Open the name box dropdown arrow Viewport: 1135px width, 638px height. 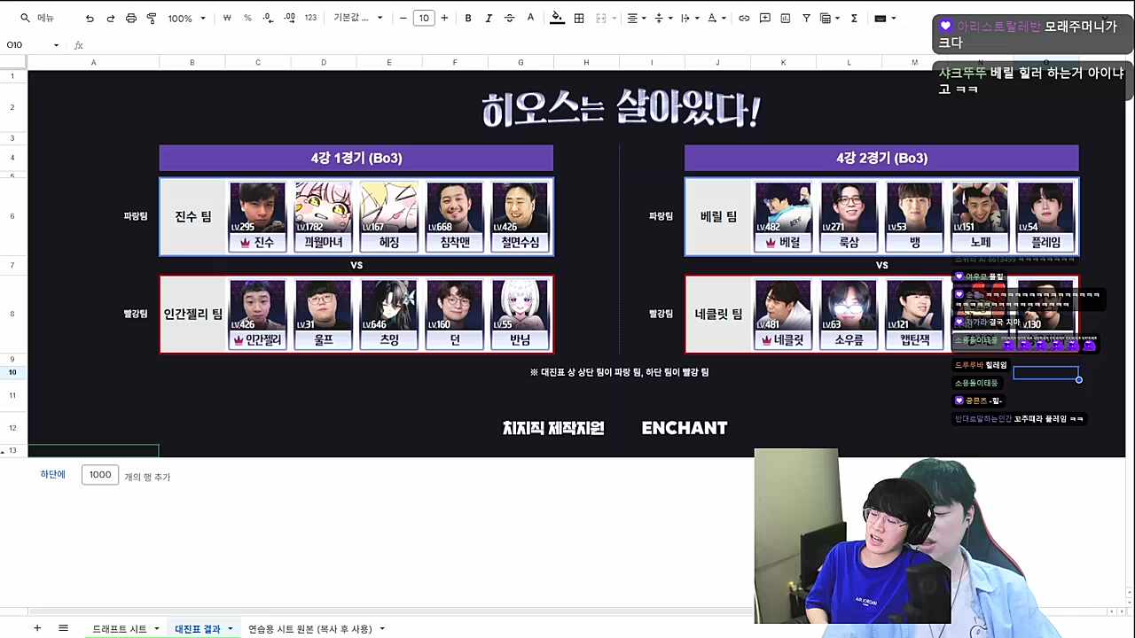[56, 45]
